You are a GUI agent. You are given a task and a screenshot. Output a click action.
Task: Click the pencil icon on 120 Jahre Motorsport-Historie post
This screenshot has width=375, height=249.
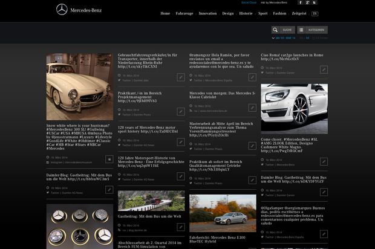coord(181,176)
